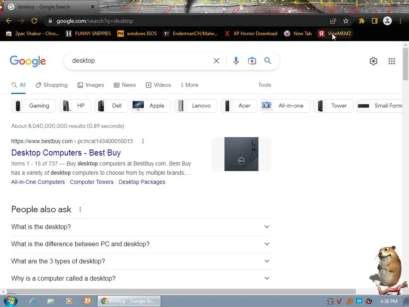
Task: Switch to the News tab
Action: click(125, 85)
